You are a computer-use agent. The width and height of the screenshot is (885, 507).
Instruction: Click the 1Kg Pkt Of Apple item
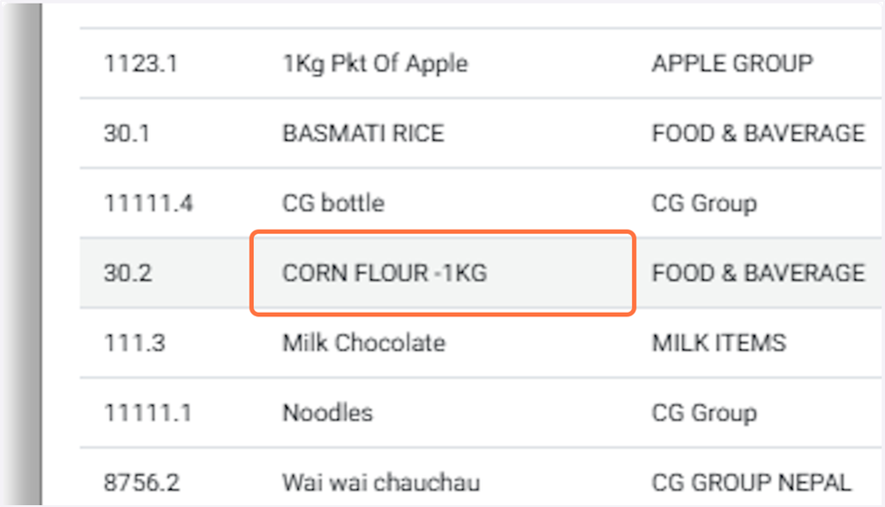pyautogui.click(x=375, y=63)
